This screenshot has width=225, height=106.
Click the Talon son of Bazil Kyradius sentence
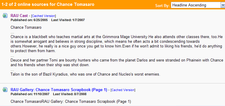(85, 74)
